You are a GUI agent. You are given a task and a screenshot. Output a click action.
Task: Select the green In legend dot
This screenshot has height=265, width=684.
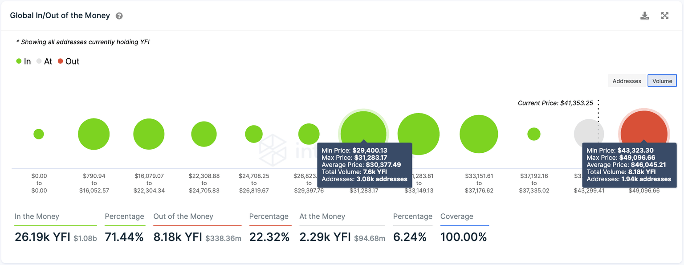click(x=18, y=61)
